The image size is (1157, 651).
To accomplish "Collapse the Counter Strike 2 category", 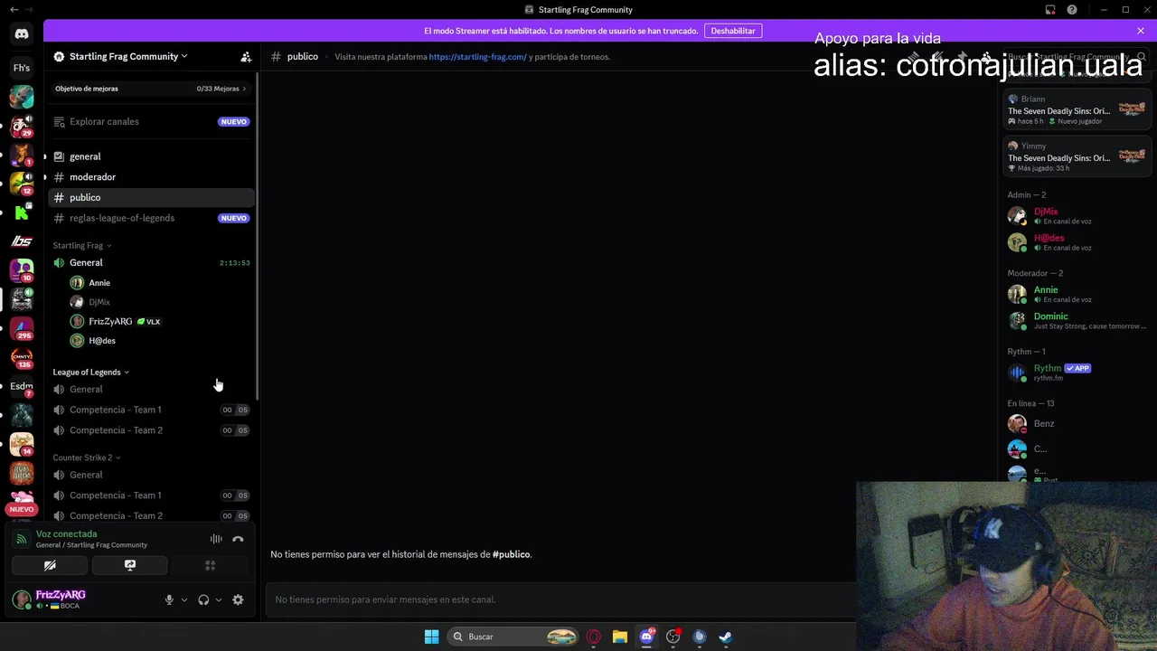I will 87,458.
